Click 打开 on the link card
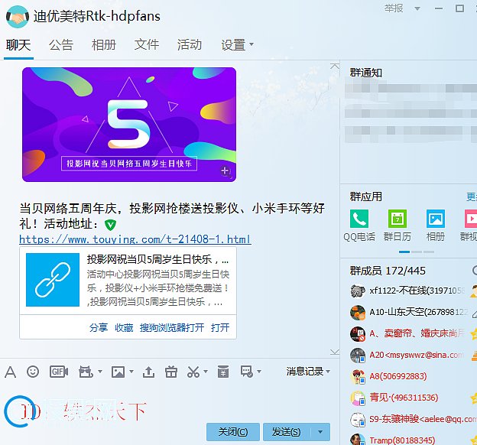Screen dimensions: 477x445 (x=220, y=327)
